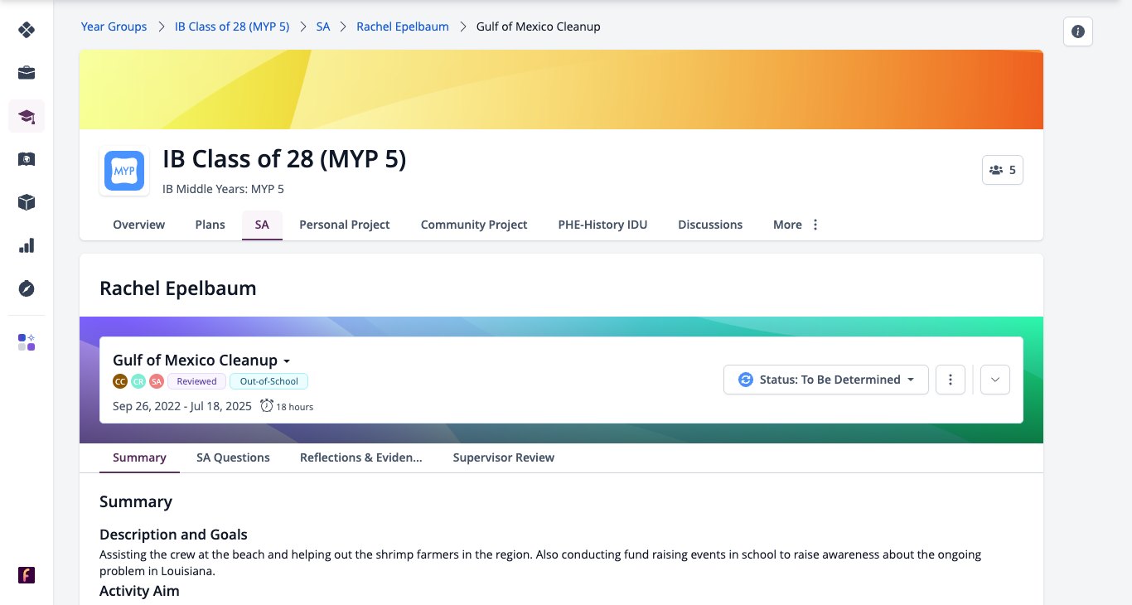The height and width of the screenshot is (605, 1132).
Task: Open the Gulf of Mexico Cleanup title dropdown
Action: click(x=201, y=361)
